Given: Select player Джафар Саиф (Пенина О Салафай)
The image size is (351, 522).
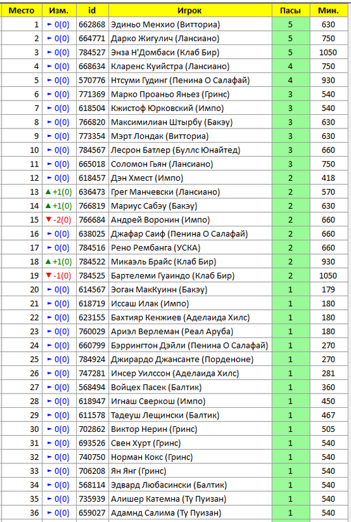Looking at the screenshot, I should tap(180, 234).
